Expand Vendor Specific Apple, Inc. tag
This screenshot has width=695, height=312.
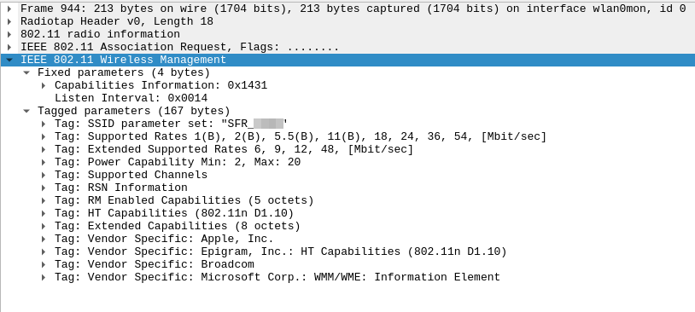(x=44, y=240)
